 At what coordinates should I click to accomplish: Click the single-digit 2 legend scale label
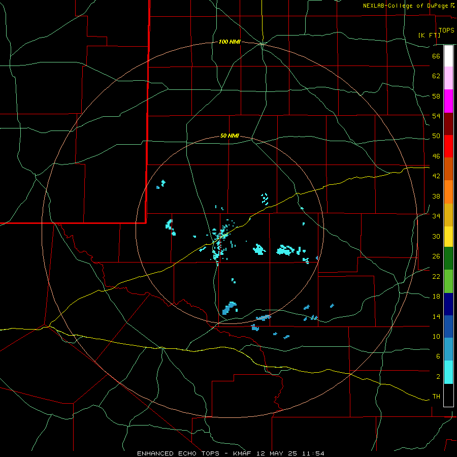click(438, 377)
